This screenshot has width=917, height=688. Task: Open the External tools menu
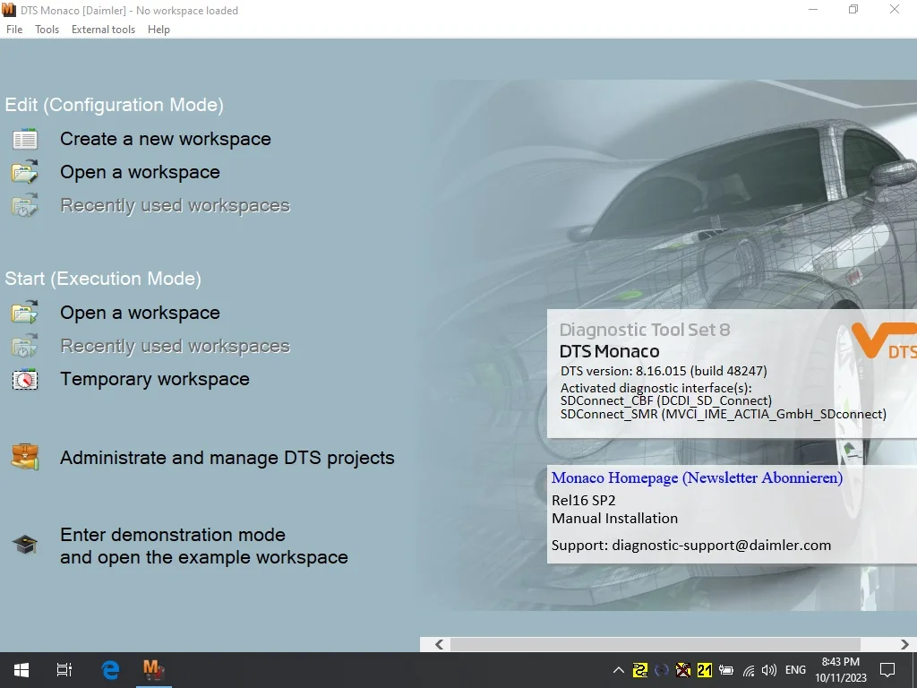[x=104, y=30]
